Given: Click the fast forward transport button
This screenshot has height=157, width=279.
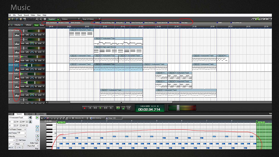Looking at the screenshot, I should 106,108.
